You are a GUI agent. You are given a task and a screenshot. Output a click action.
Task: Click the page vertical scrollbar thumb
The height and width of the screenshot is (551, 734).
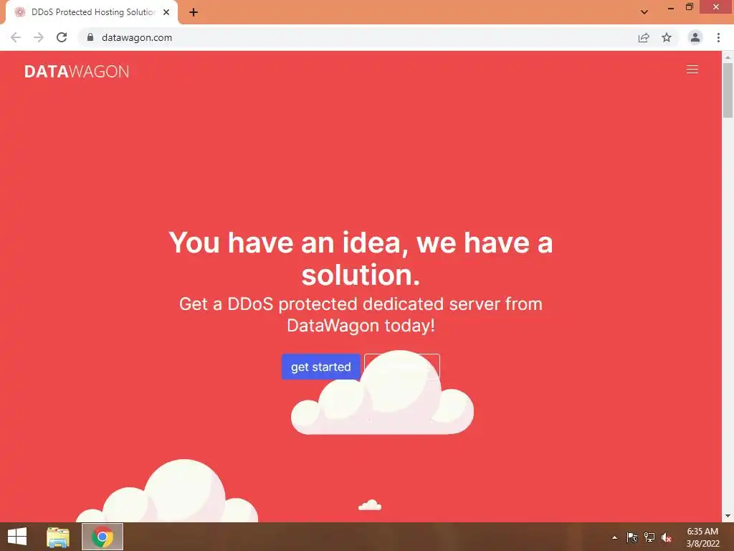tap(728, 90)
